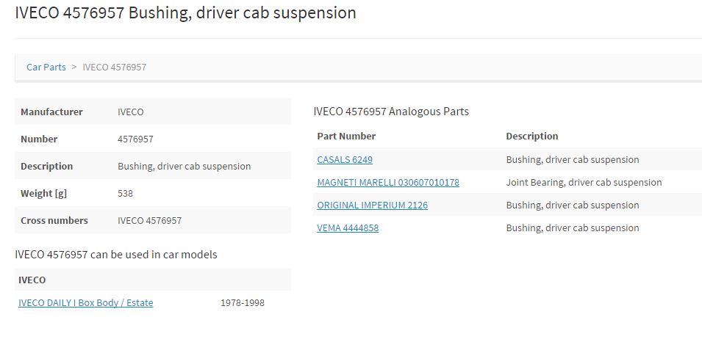Open the Car Parts breadcrumb link
The height and width of the screenshot is (342, 702).
46,67
